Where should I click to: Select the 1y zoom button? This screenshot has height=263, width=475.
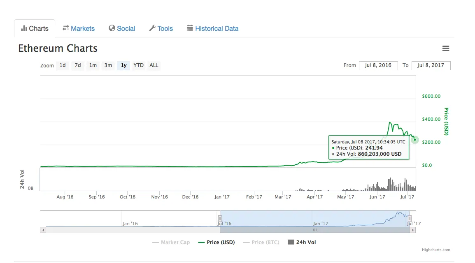click(x=123, y=65)
